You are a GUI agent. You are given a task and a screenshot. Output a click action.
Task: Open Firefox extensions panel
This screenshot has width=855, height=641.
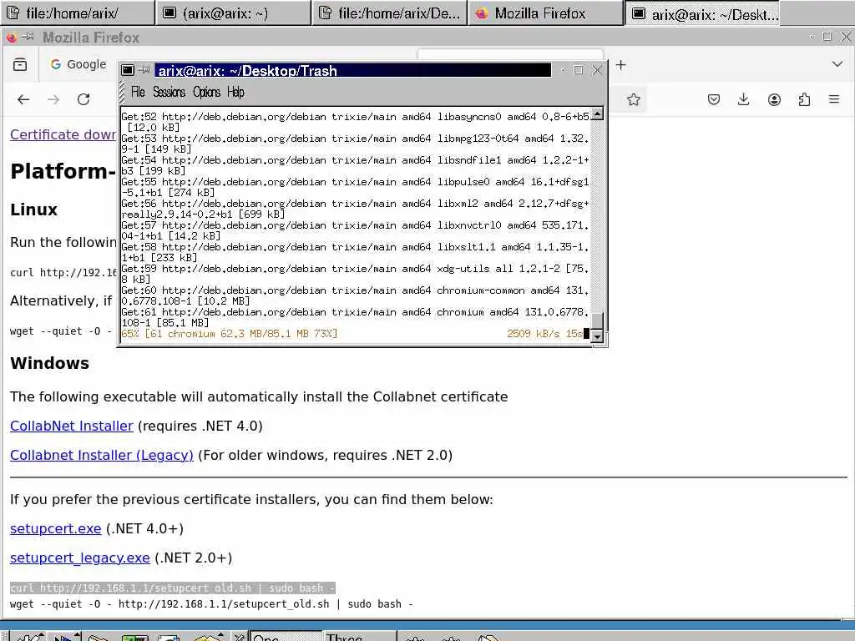[804, 99]
